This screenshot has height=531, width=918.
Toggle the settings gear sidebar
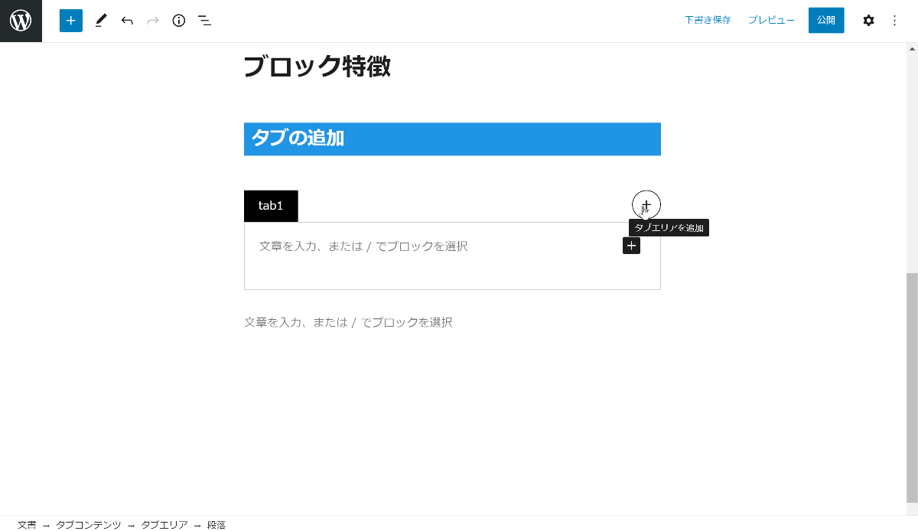pos(868,21)
